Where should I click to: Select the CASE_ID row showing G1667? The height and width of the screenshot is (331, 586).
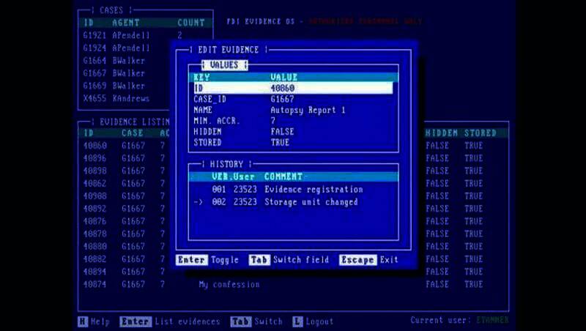(x=292, y=99)
